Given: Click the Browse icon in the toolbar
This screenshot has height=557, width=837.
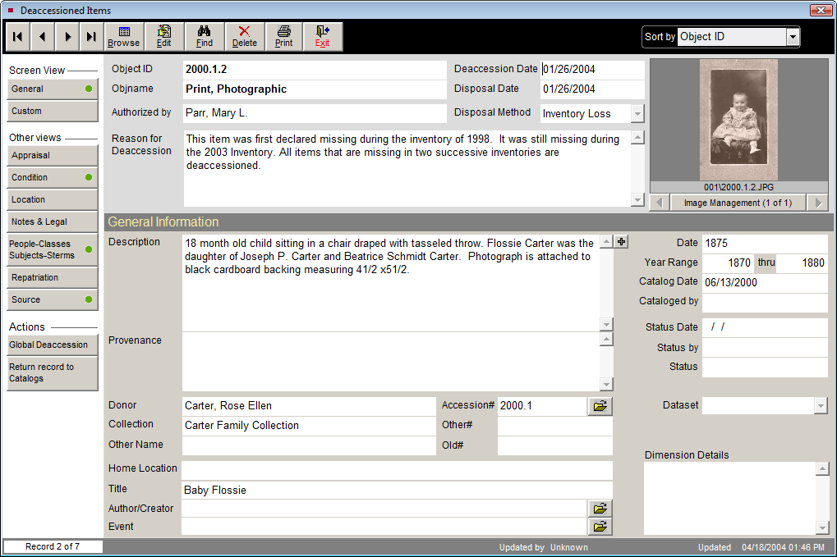Looking at the screenshot, I should tap(123, 36).
